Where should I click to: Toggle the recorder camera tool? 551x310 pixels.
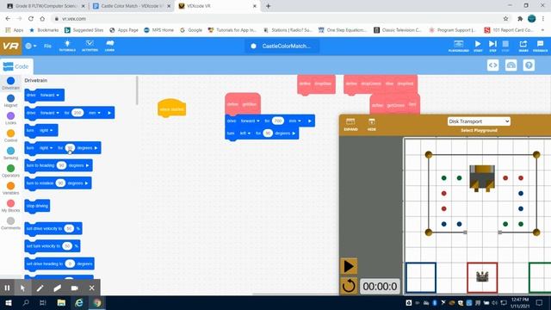pyautogui.click(x=75, y=288)
